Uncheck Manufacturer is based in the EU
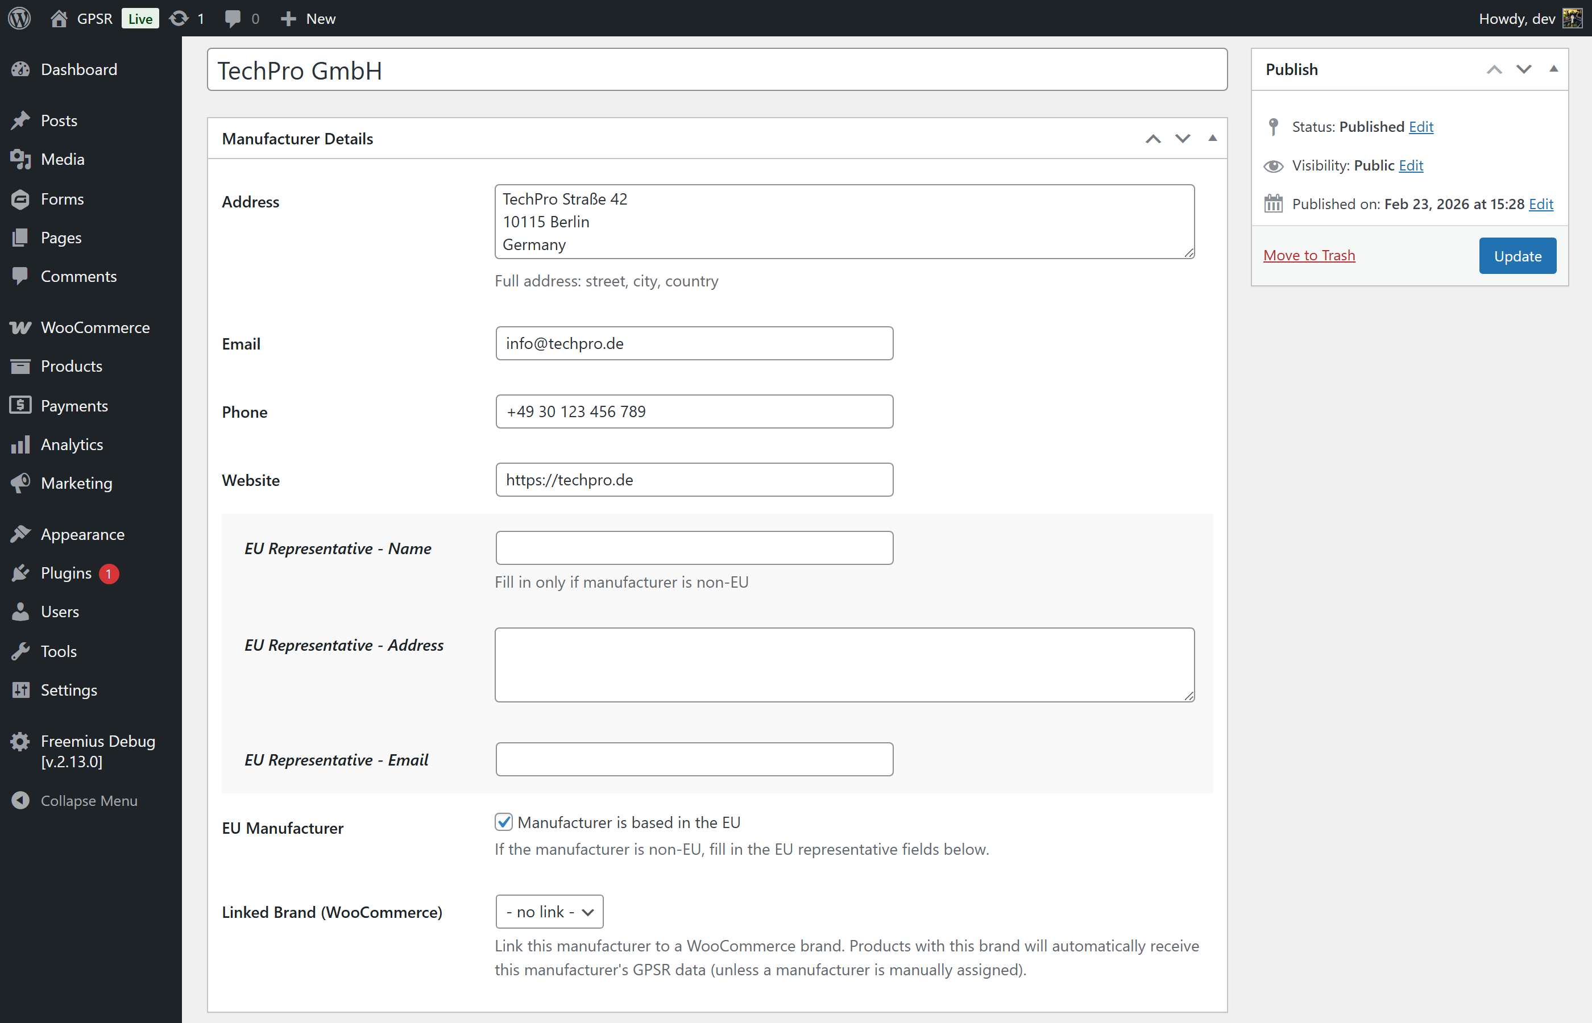This screenshot has width=1592, height=1023. pos(504,822)
